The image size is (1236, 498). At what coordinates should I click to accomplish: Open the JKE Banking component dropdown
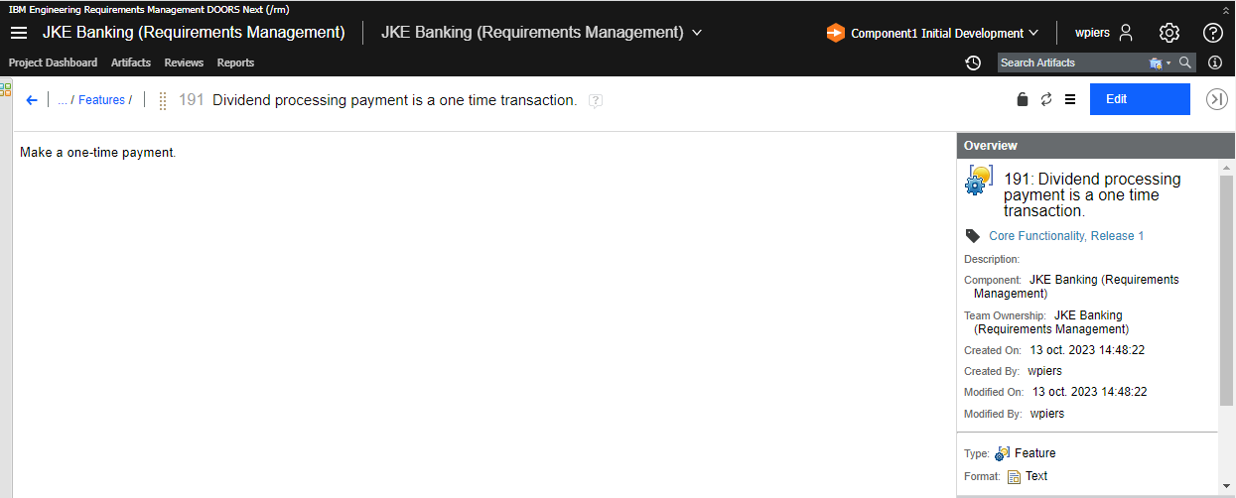click(x=542, y=33)
